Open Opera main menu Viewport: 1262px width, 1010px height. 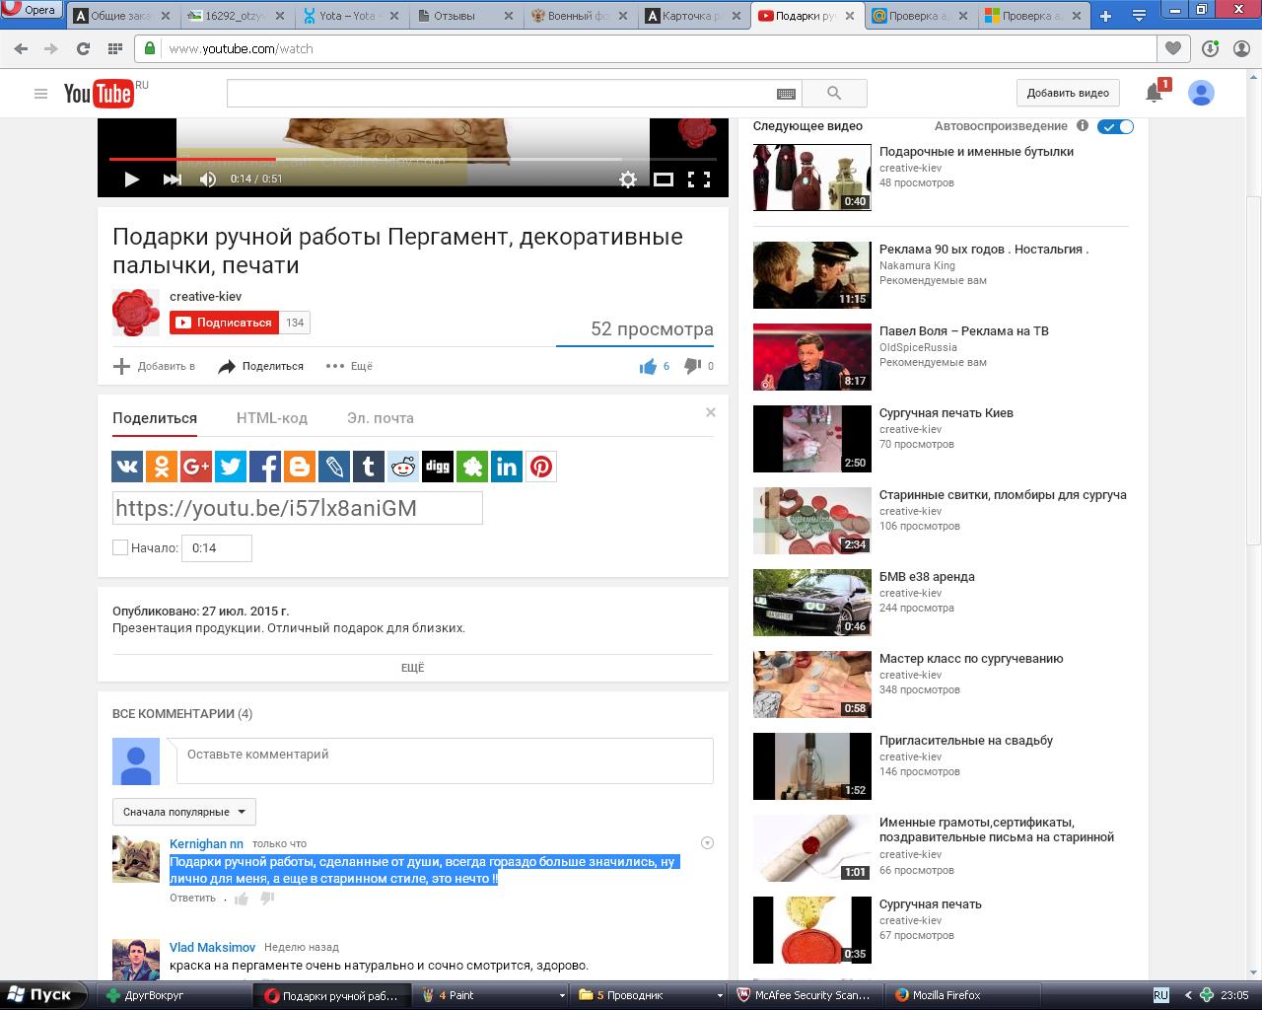[30, 11]
